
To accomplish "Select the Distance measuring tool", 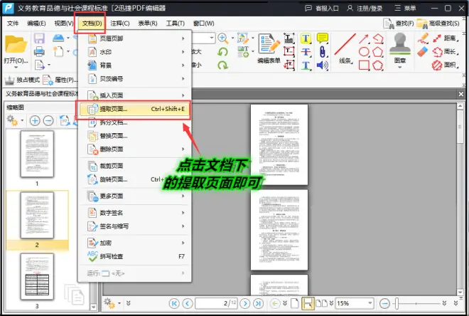I will click(x=446, y=38).
